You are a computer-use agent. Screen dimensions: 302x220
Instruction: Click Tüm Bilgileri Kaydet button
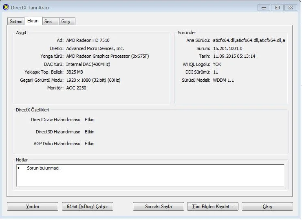point(213,207)
